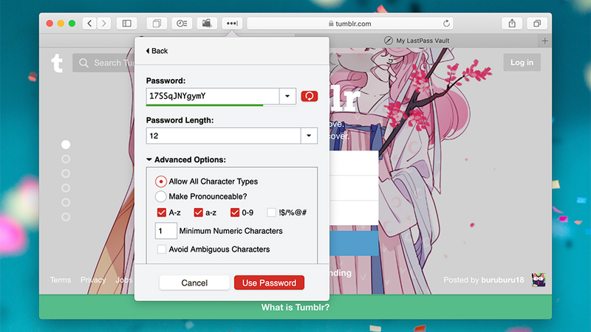Click Minimum Numeric Characters field
This screenshot has height=332, width=591.
point(165,231)
